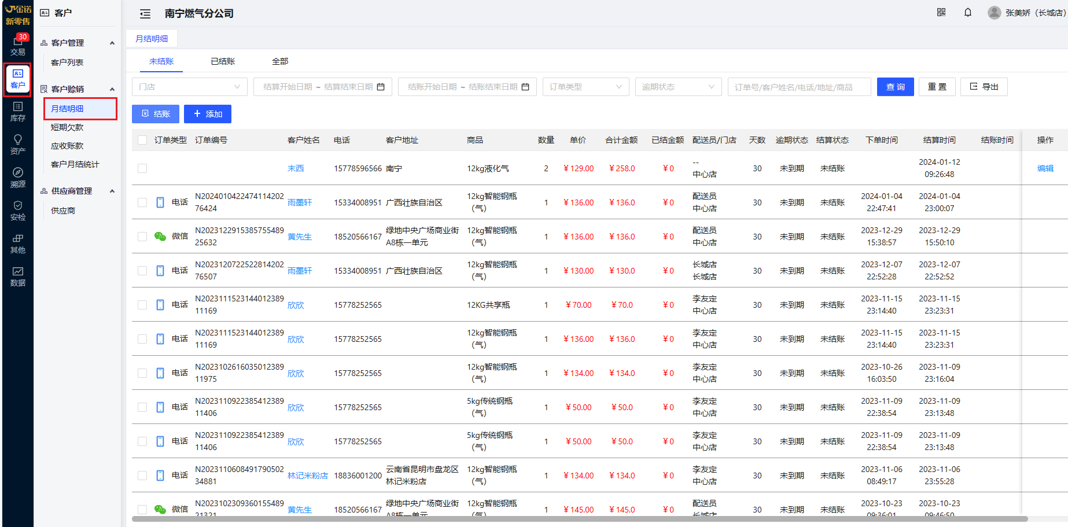This screenshot has width=1068, height=527.
Task: Open the 订单类型 dropdown filter
Action: coord(586,87)
